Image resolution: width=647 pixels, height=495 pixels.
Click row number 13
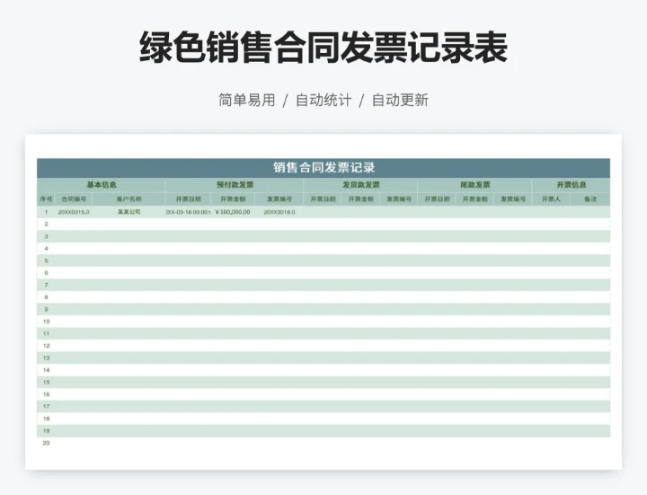pos(46,358)
